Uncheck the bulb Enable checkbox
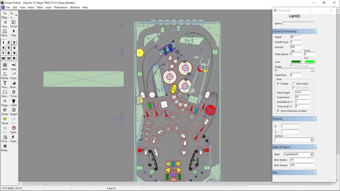 pos(278,84)
